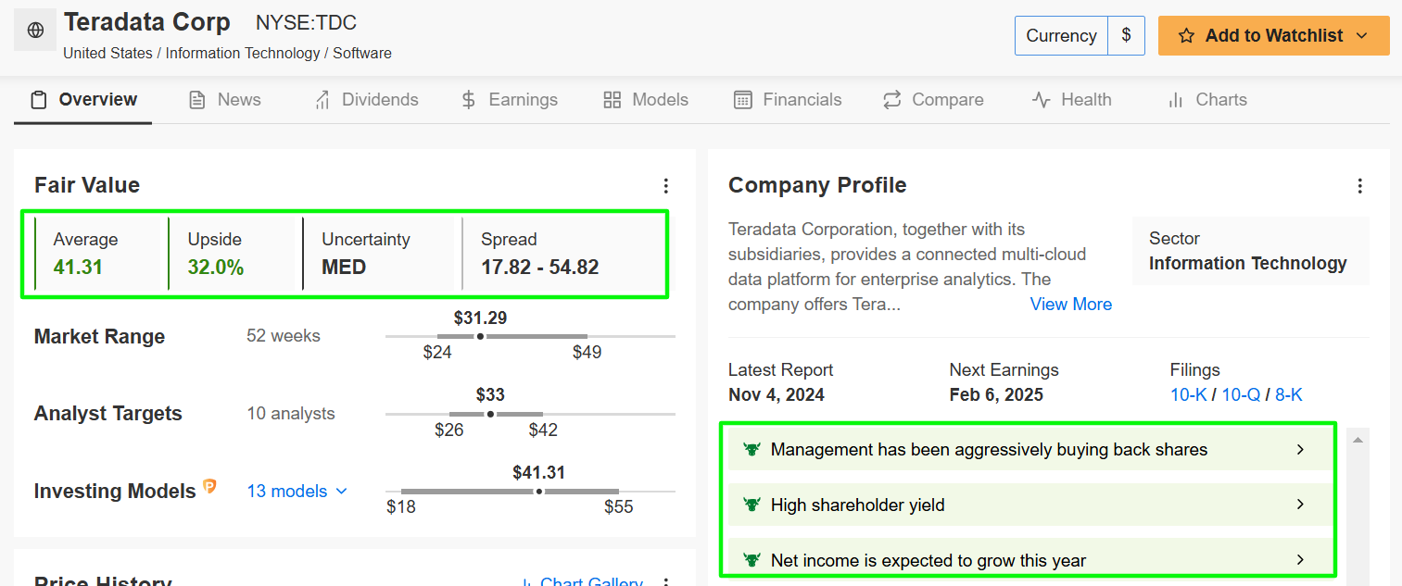Open the Financials tab
The width and height of the screenshot is (1402, 586).
tap(787, 99)
